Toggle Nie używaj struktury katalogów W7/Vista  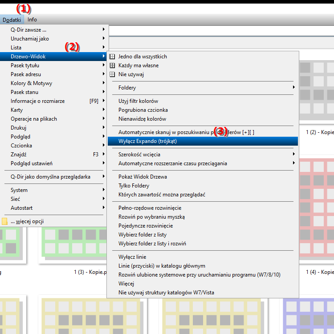tap(203, 293)
